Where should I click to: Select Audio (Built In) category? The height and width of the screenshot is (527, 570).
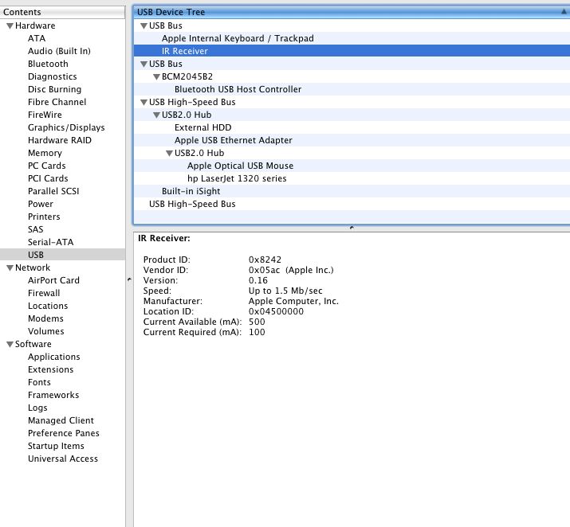click(x=59, y=51)
